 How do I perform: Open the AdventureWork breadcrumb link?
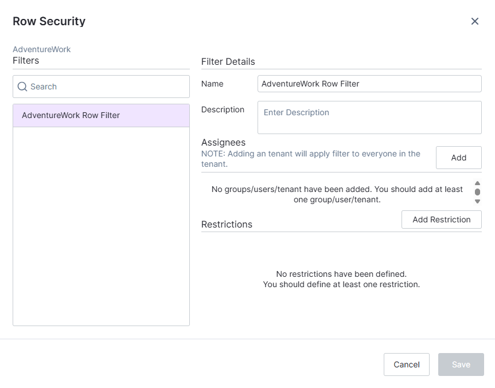pyautogui.click(x=41, y=49)
